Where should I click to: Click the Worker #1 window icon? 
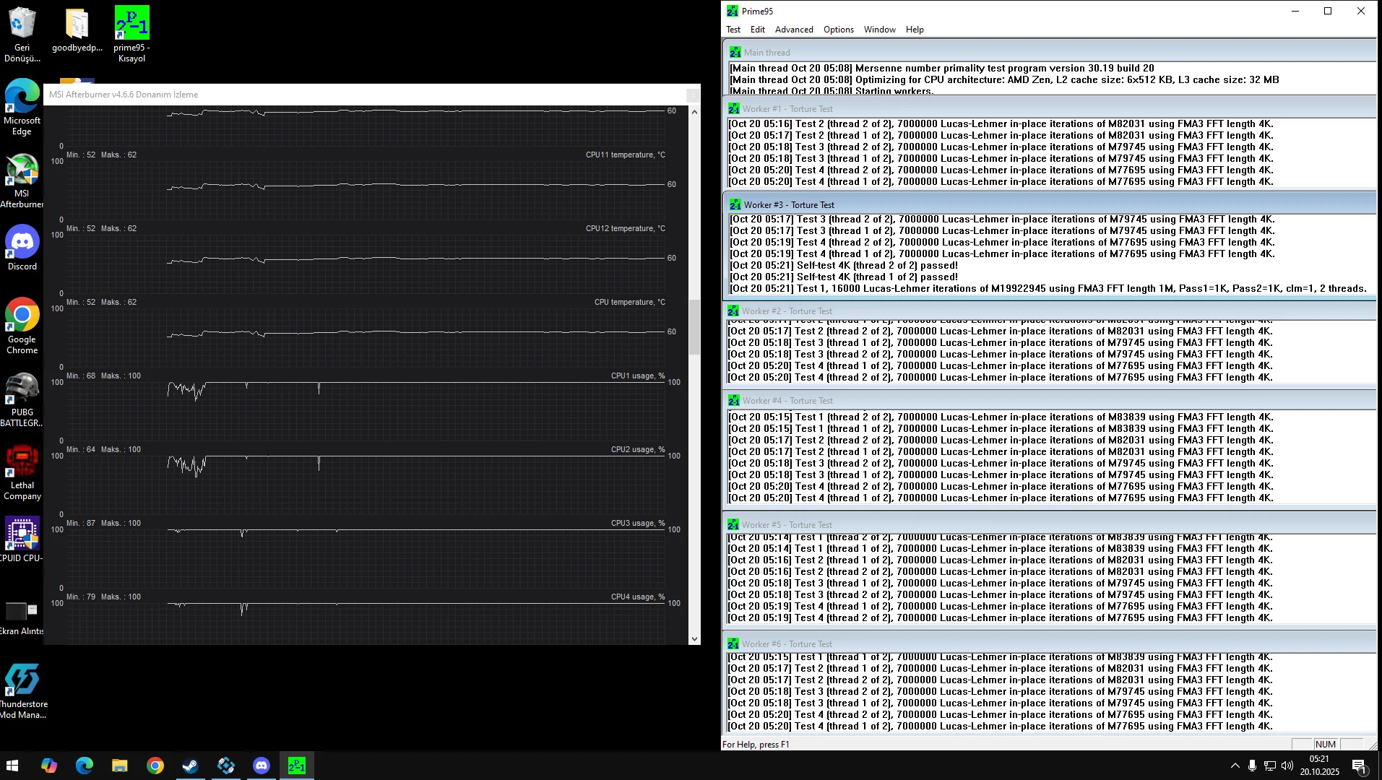point(734,109)
